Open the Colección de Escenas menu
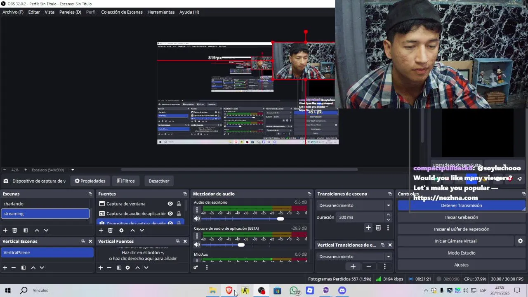528x297 pixels. click(x=122, y=12)
